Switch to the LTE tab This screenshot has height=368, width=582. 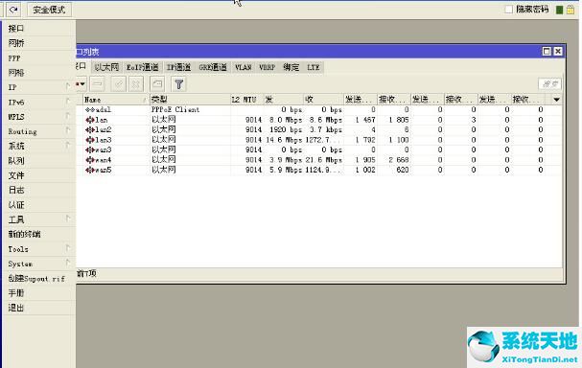pos(314,67)
